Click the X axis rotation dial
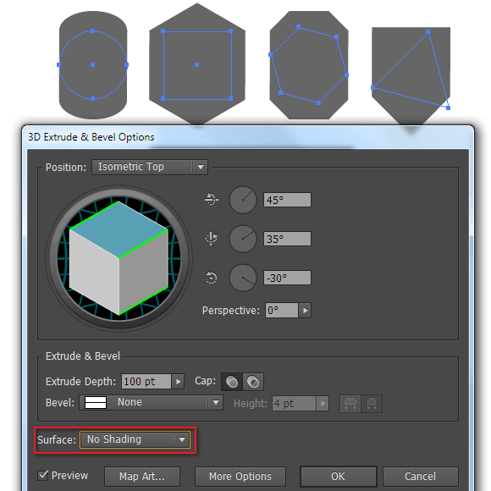491x491 pixels. tap(243, 200)
